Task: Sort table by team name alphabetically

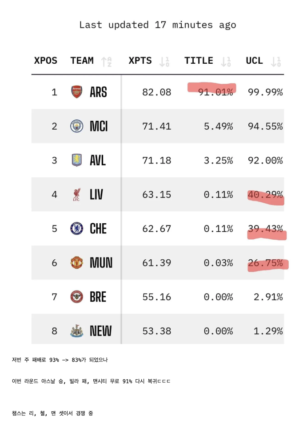Action: 107,61
